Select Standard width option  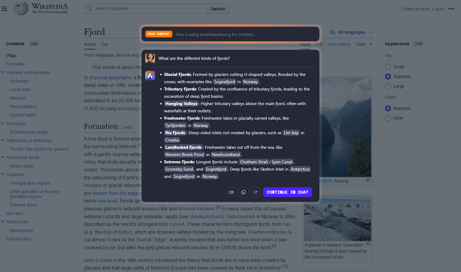pyautogui.click(x=388, y=108)
